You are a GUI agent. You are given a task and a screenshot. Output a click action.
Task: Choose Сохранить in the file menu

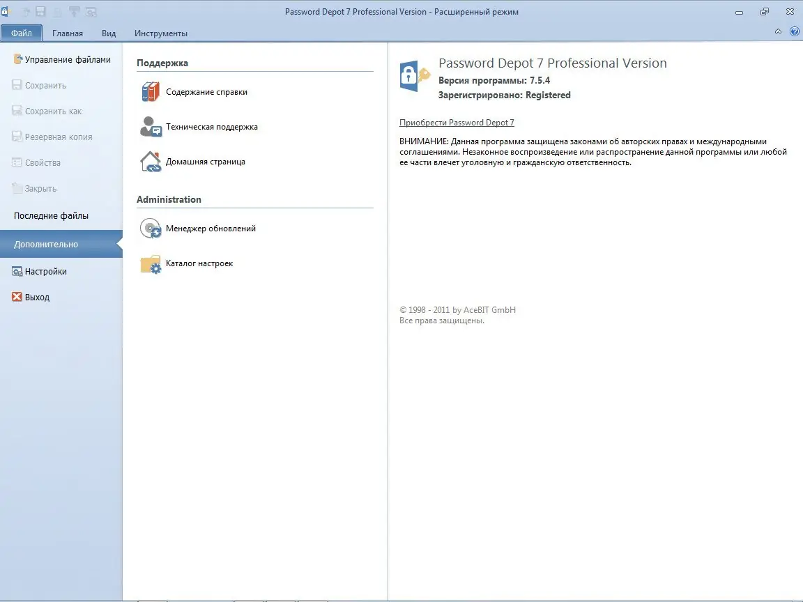(39, 86)
